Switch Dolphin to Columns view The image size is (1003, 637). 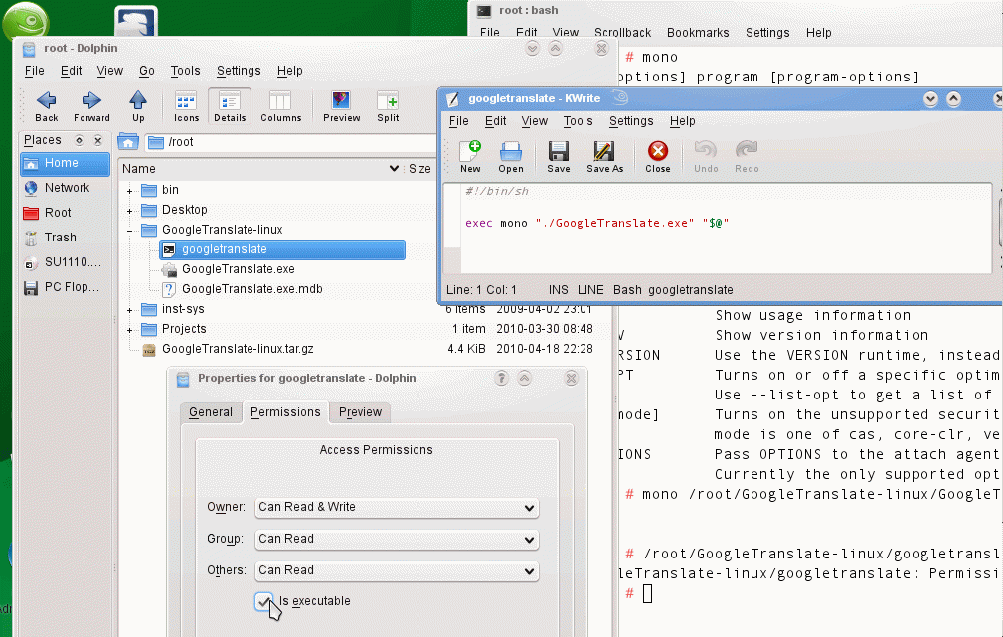coord(280,106)
